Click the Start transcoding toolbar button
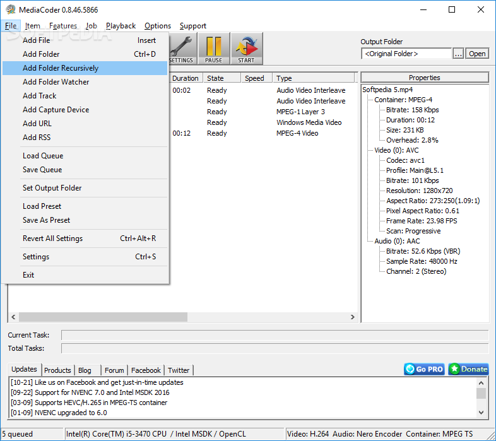Viewport: 496px width, 441px height. pos(246,49)
